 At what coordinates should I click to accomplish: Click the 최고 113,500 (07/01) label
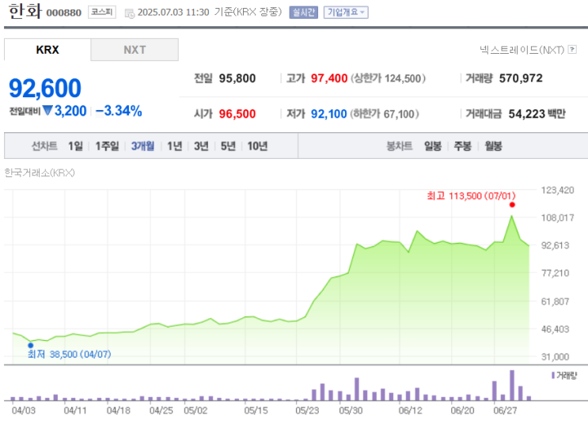[x=471, y=195]
